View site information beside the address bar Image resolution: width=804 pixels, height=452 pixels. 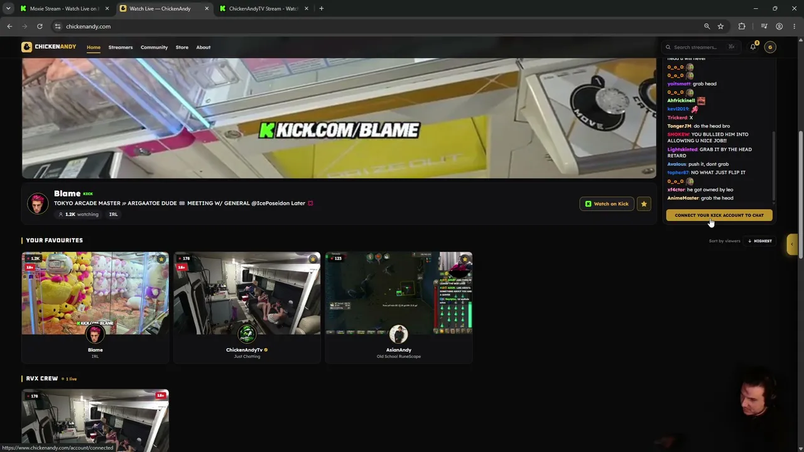pyautogui.click(x=57, y=26)
